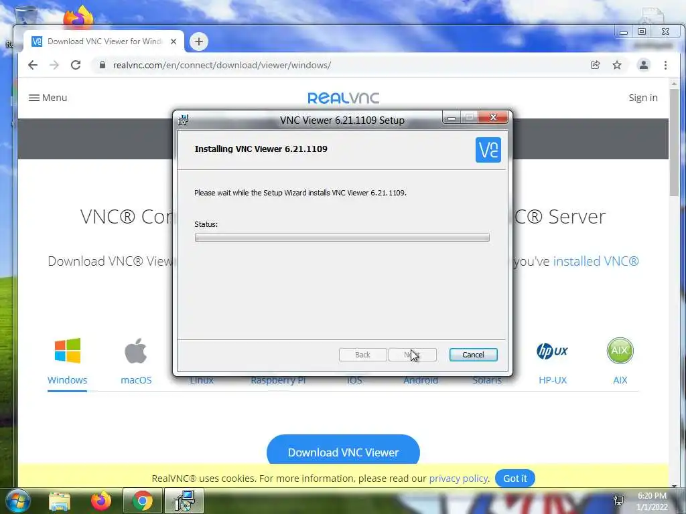This screenshot has height=514, width=686.
Task: Click the AIX platform label
Action: click(x=620, y=380)
